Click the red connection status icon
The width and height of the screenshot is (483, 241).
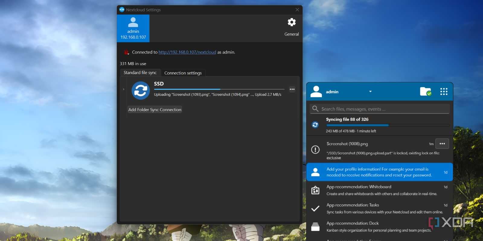tap(126, 52)
